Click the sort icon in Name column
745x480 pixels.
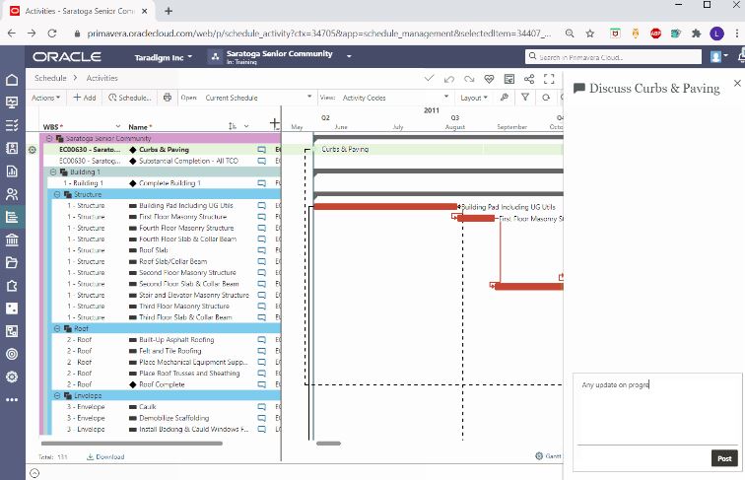(x=233, y=126)
